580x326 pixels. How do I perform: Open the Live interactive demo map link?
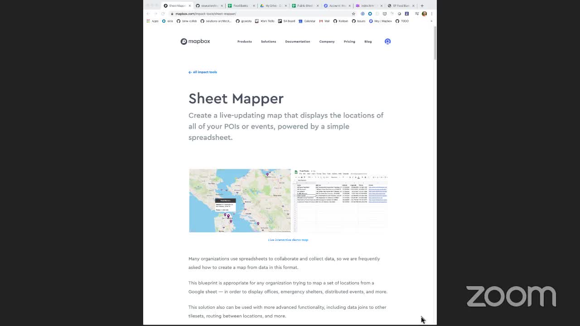(x=288, y=240)
